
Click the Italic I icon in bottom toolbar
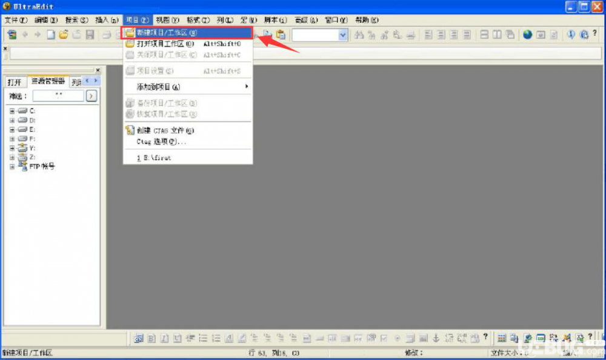tap(164, 339)
